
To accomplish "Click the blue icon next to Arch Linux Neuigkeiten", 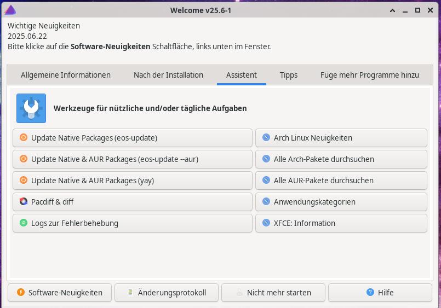I will click(x=266, y=138).
